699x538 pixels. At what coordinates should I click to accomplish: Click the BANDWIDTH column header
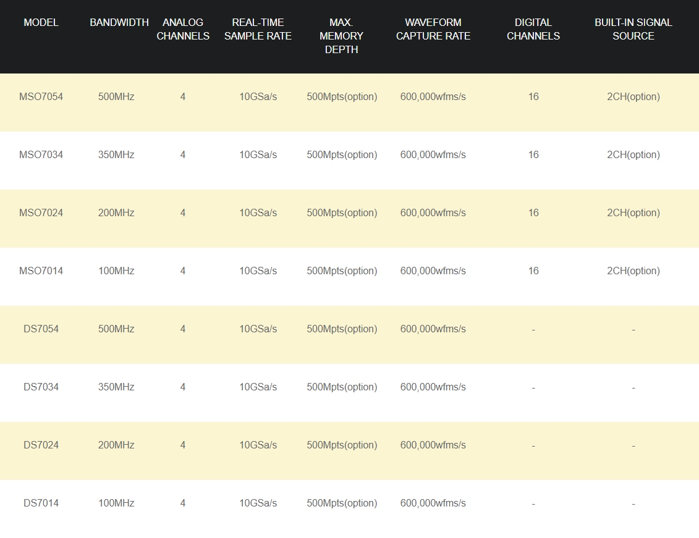pos(119,22)
